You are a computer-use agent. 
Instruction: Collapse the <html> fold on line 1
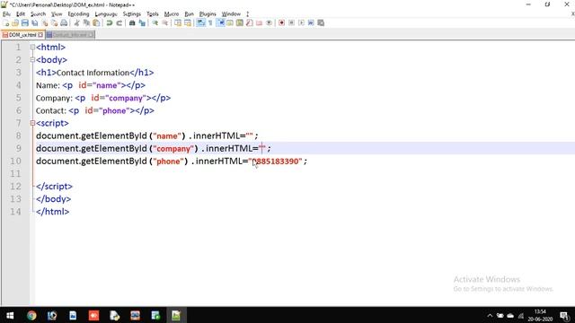(32, 48)
